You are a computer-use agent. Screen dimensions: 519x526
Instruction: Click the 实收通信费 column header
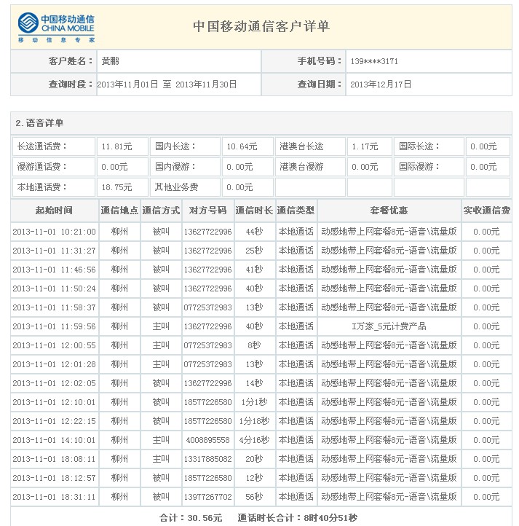486,211
